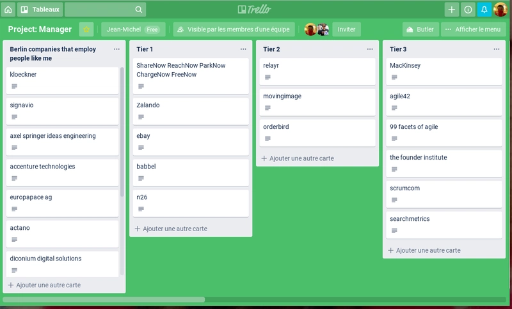This screenshot has height=309, width=512.
Task: Open Tier 1 list options menu
Action: pyautogui.click(x=243, y=49)
